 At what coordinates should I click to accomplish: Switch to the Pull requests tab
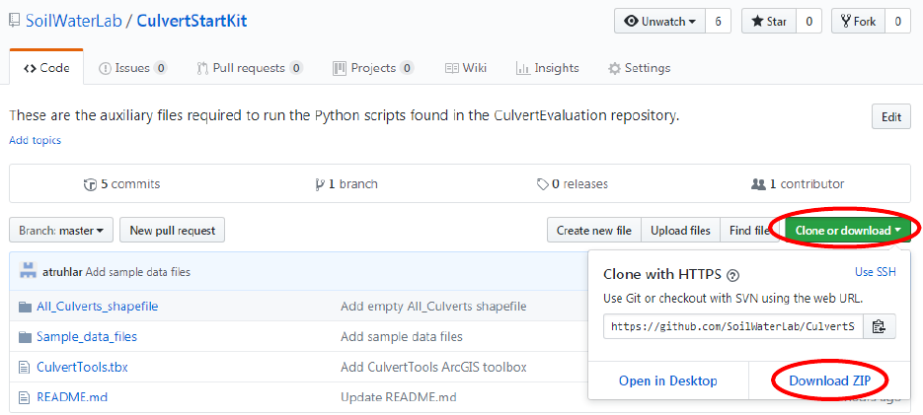(250, 68)
